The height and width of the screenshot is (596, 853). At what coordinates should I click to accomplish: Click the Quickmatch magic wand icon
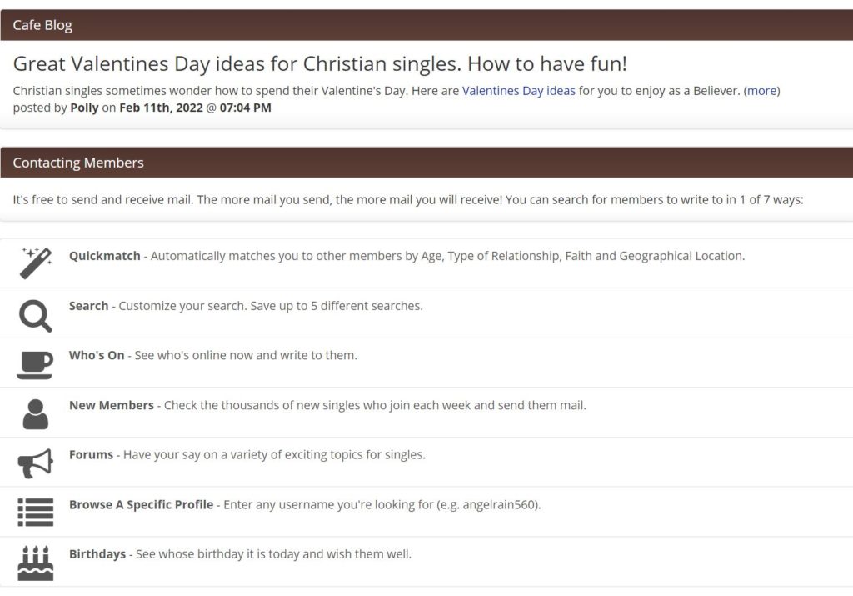36,263
